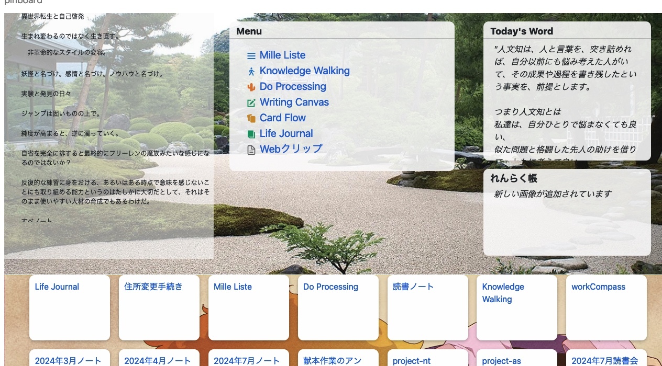The width and height of the screenshot is (662, 366).
Task: Click the note line 異世界転生と自己啓発
Action: click(x=52, y=16)
